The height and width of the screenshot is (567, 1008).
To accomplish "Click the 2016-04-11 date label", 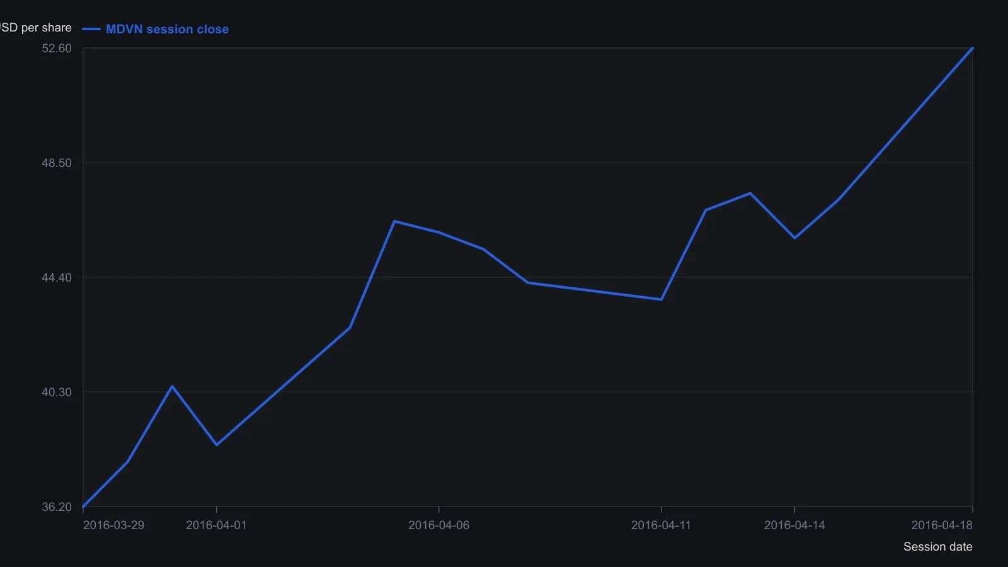I will click(661, 525).
